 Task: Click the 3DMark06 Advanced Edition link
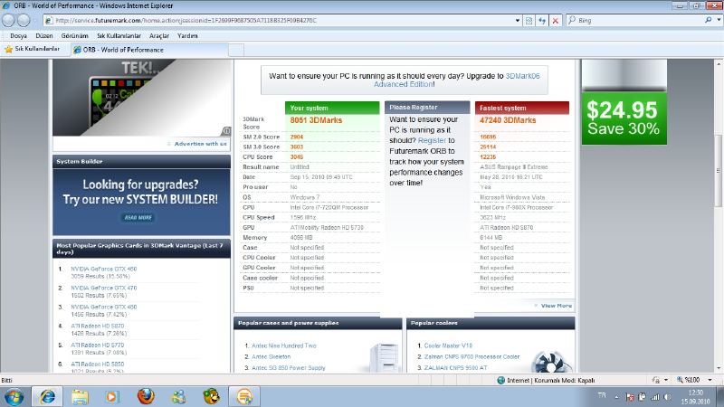(457, 80)
